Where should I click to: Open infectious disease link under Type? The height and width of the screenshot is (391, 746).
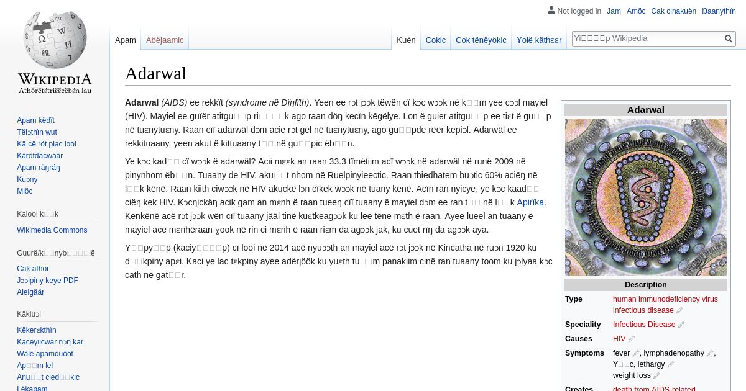(643, 310)
